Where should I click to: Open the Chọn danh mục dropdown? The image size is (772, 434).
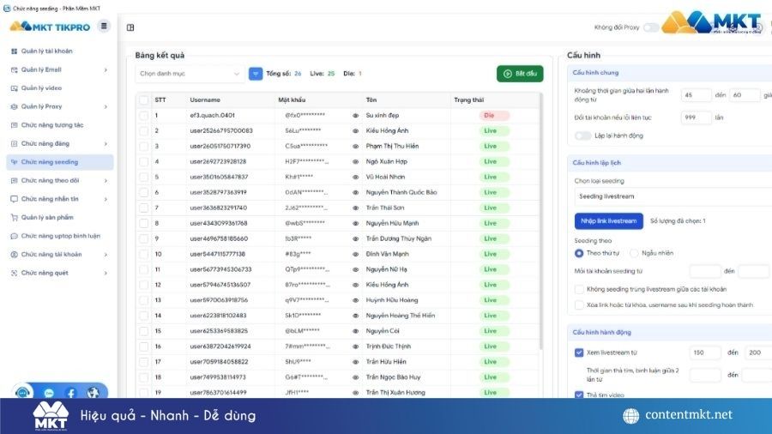(x=190, y=74)
